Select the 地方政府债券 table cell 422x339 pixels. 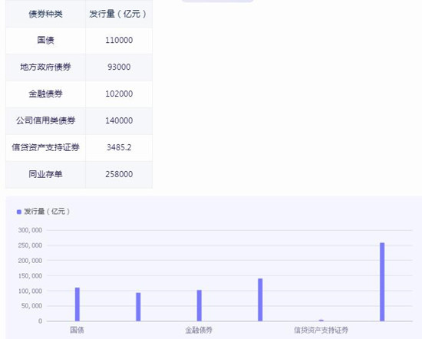[45, 67]
